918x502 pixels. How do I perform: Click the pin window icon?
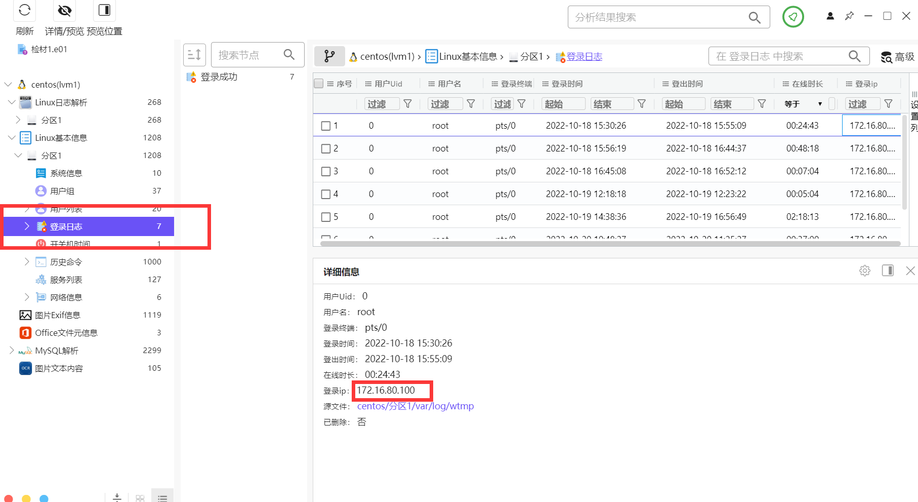(850, 16)
